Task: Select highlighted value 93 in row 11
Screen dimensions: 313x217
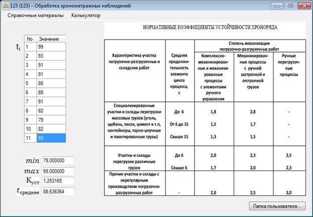Action: (x=51, y=138)
